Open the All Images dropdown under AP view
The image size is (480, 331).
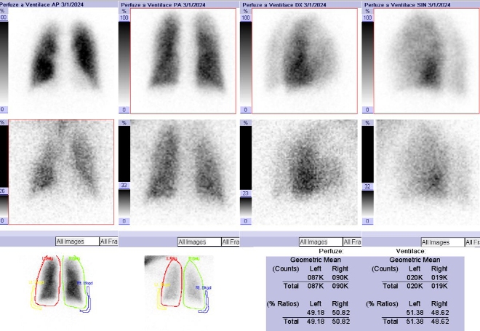tap(76, 242)
